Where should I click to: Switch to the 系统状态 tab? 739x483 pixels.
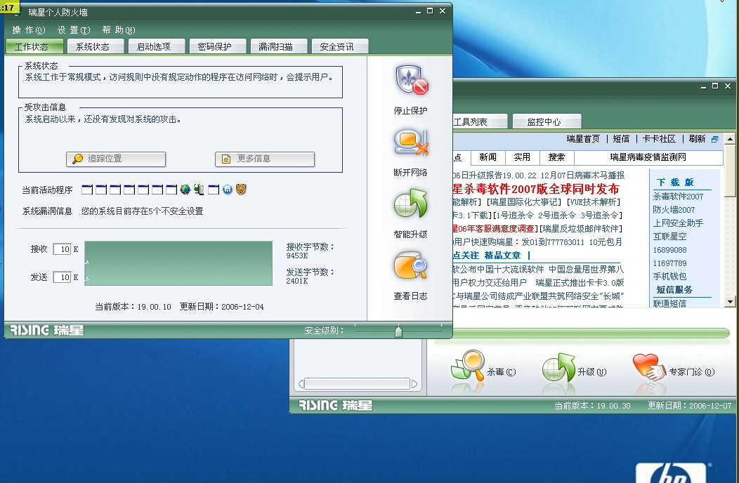click(x=96, y=46)
